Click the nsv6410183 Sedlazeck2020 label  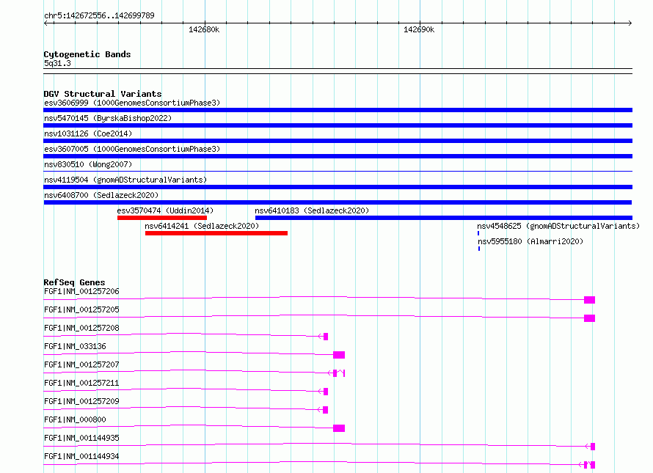pos(312,210)
